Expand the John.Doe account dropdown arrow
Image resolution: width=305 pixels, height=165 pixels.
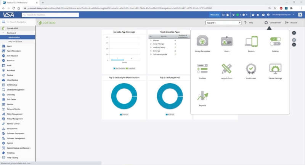[293, 15]
